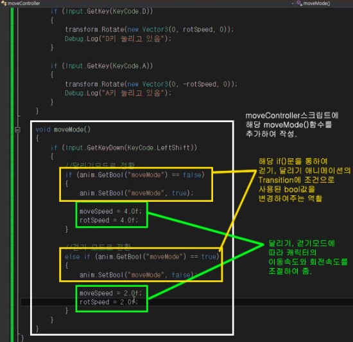Viewport: 353px width, 342px height.
Task: Click 'else if (anim.GetBool("moveMode") == true)' line
Action: 142,256
